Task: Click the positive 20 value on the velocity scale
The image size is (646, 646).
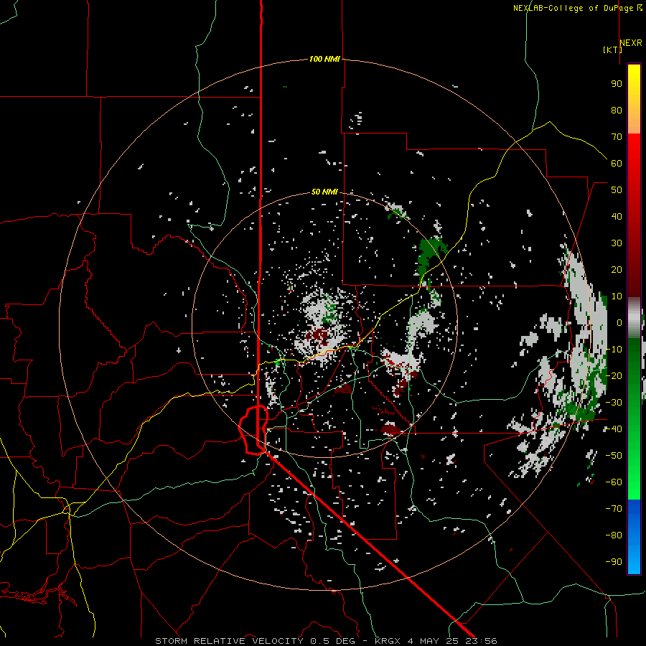Action: click(617, 270)
